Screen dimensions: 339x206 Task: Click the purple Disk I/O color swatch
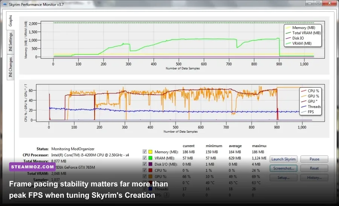pos(150,164)
